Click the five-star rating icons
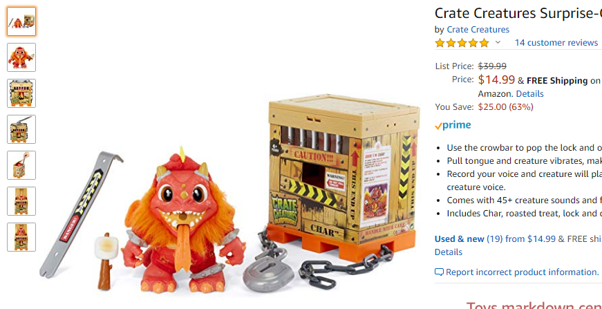Image resolution: width=602 pixels, height=309 pixels. [x=462, y=43]
